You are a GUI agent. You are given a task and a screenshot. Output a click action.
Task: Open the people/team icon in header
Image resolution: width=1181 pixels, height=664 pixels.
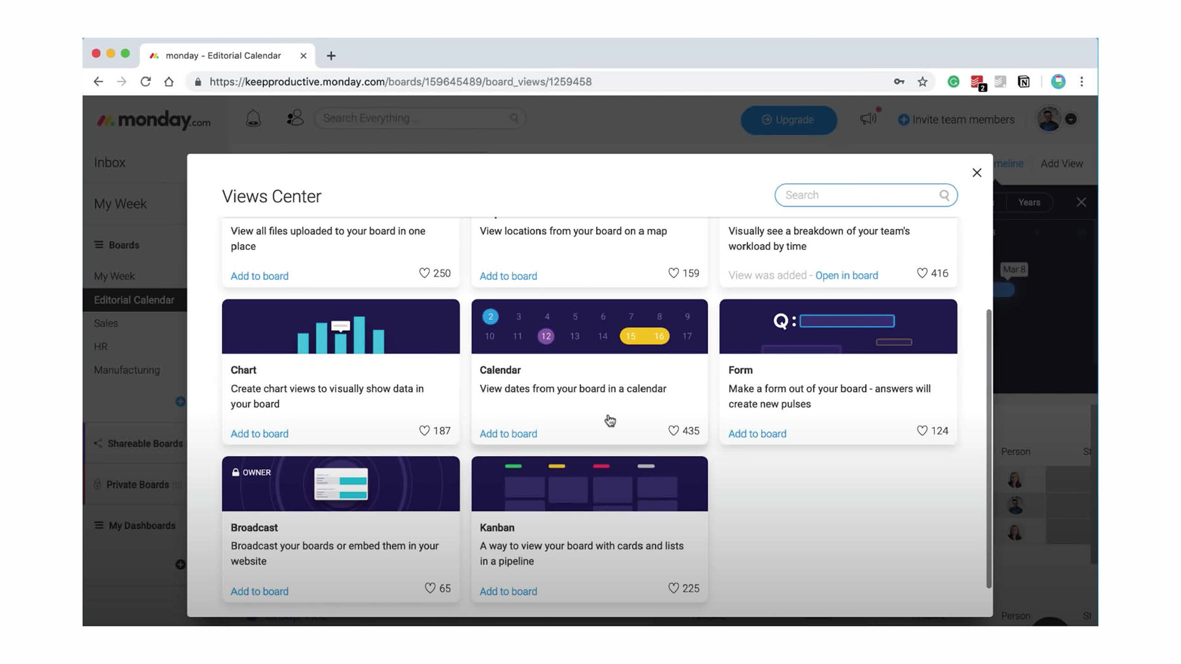pyautogui.click(x=295, y=117)
